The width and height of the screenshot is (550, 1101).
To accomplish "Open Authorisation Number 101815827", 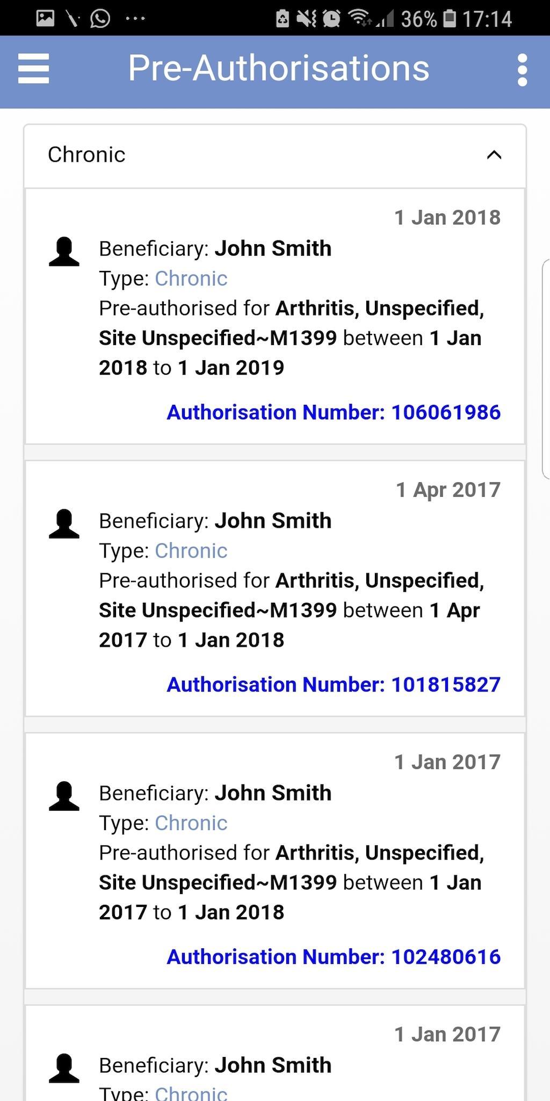I will coord(334,684).
